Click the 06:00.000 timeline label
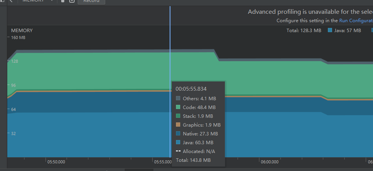 pyautogui.click(x=270, y=162)
